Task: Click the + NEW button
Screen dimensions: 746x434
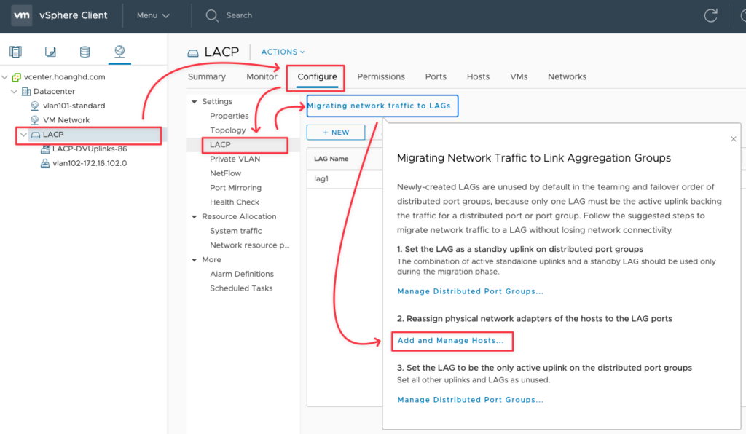Action: coord(336,132)
